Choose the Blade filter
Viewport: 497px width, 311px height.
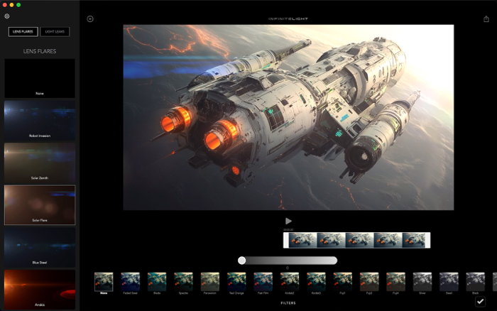tap(157, 281)
